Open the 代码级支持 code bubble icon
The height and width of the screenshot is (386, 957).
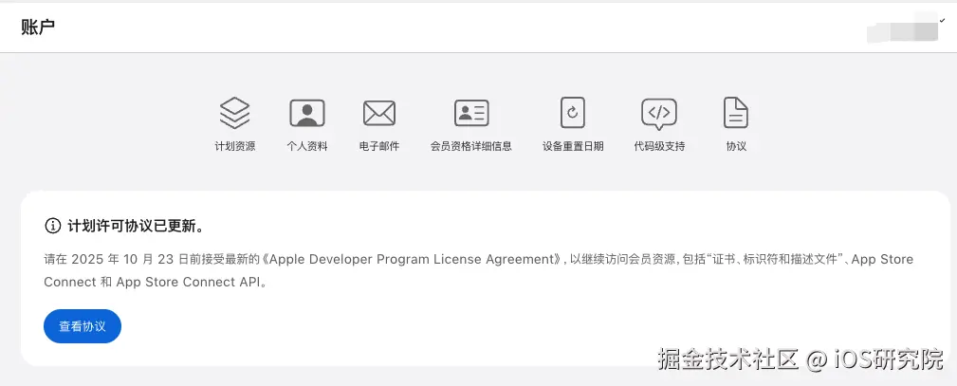click(659, 114)
